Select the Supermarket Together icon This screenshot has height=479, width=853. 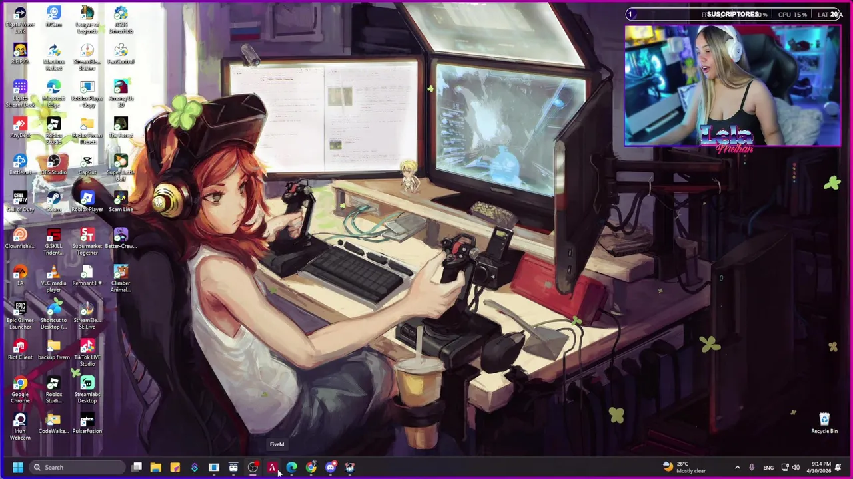pos(87,241)
